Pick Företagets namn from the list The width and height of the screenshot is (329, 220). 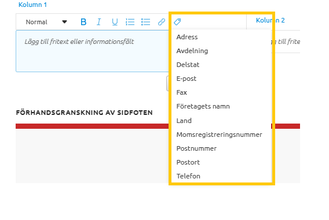click(x=221, y=106)
